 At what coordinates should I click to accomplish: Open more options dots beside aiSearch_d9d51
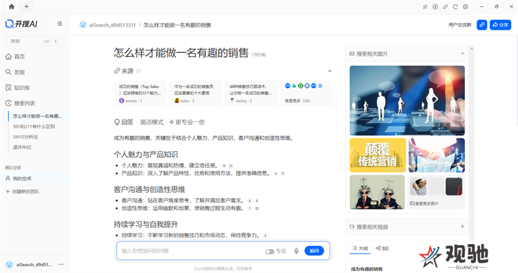coord(61,265)
